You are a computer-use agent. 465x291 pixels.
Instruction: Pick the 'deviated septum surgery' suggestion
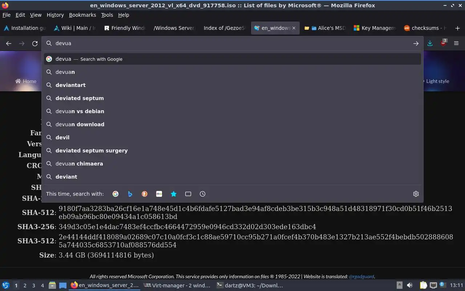click(232, 151)
